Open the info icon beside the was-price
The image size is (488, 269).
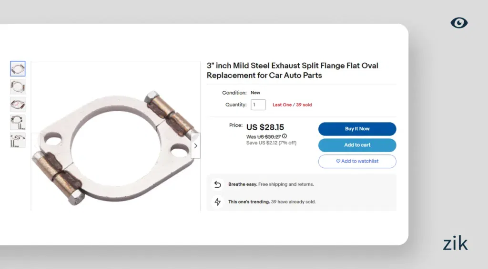tap(285, 136)
